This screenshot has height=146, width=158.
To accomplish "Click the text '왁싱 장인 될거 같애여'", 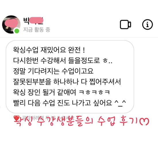I will [45, 92].
